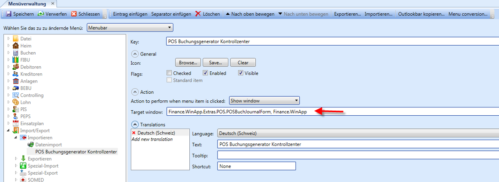Click the Anlagen building icon

(16, 81)
